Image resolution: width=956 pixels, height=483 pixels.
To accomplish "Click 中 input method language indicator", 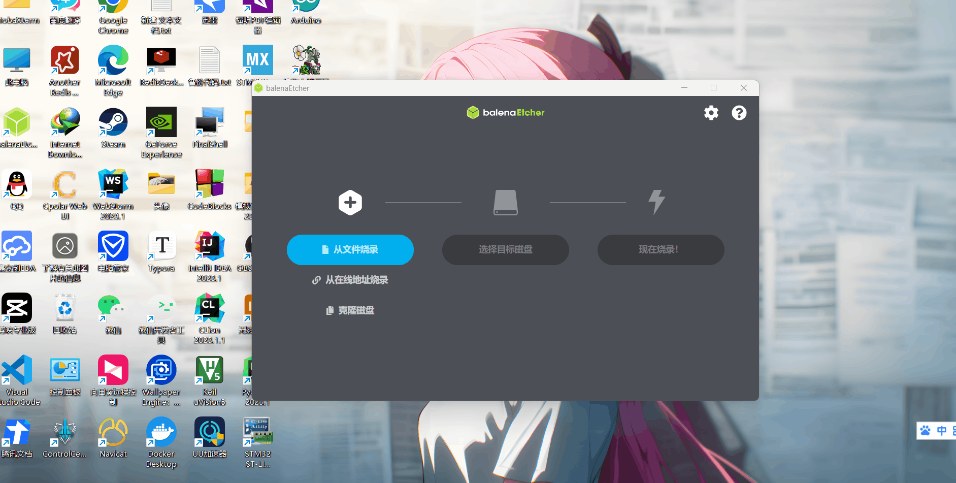I will point(942,431).
